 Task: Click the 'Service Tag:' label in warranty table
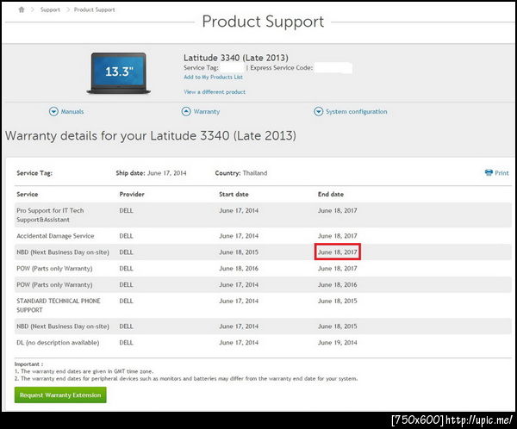pyautogui.click(x=34, y=173)
